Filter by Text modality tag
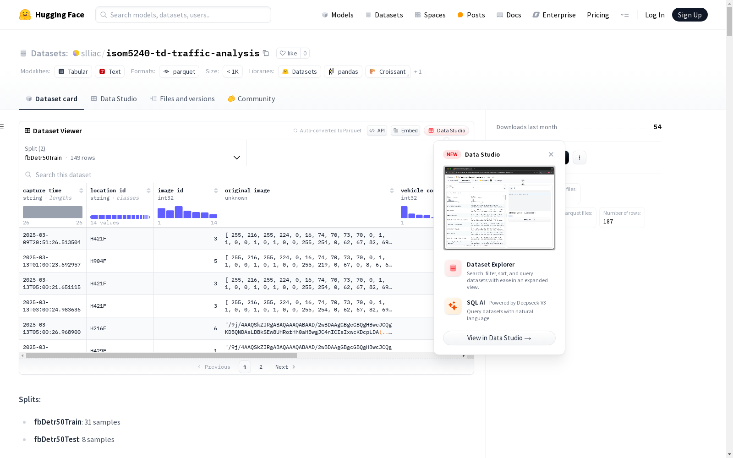This screenshot has width=733, height=458. 110,71
